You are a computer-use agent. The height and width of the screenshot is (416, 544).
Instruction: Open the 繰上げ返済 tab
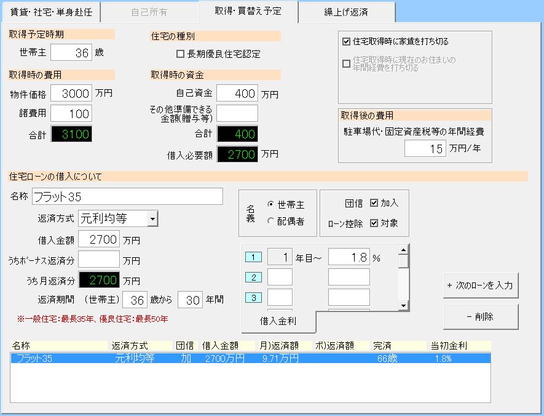pyautogui.click(x=348, y=12)
